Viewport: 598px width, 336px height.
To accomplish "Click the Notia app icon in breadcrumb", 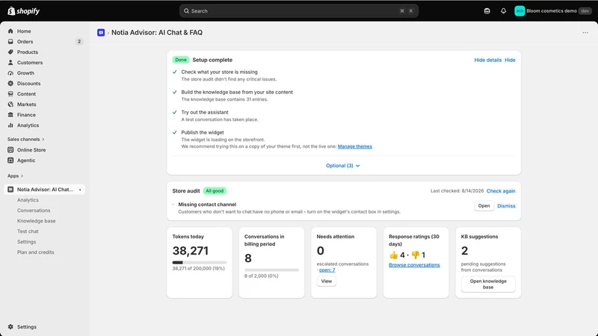I will click(x=101, y=33).
